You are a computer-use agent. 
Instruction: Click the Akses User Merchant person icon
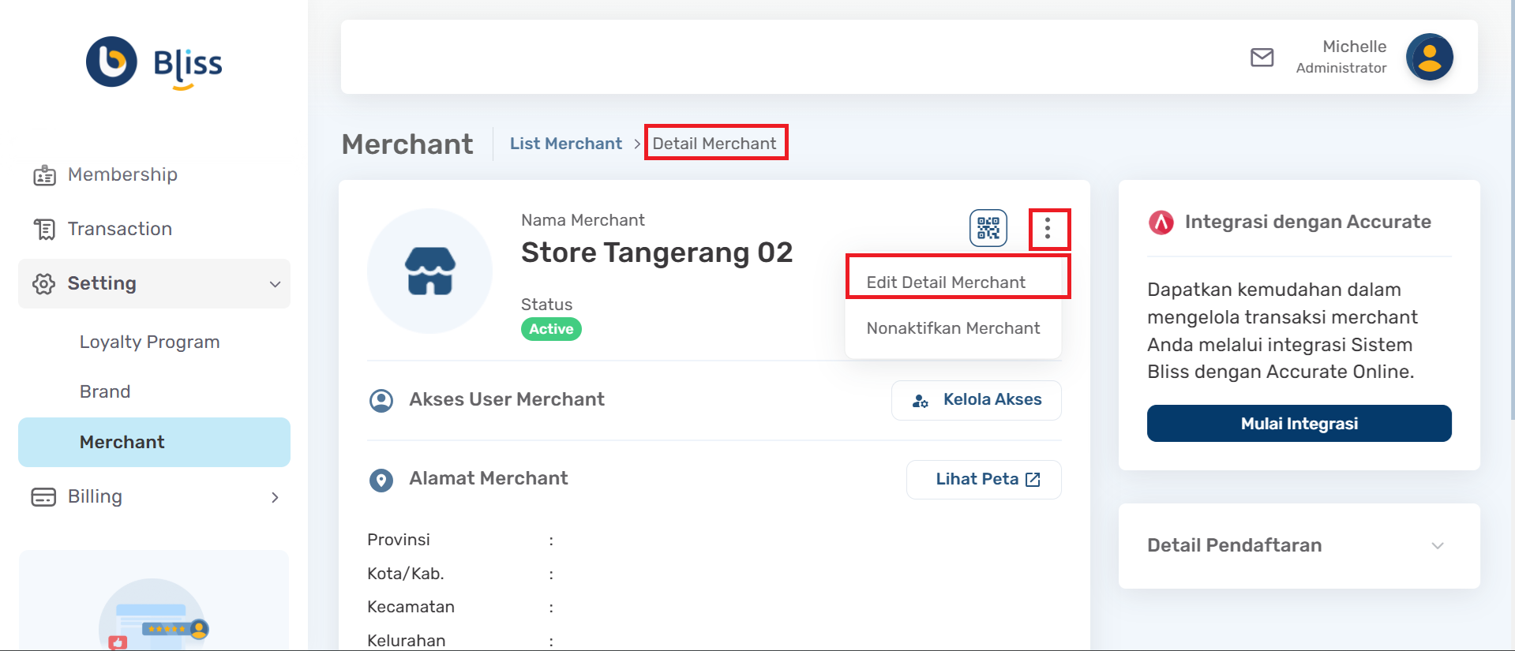click(x=381, y=401)
